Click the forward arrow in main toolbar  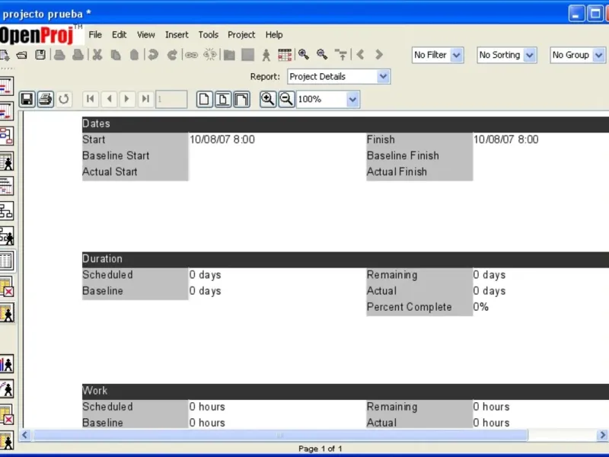point(379,54)
